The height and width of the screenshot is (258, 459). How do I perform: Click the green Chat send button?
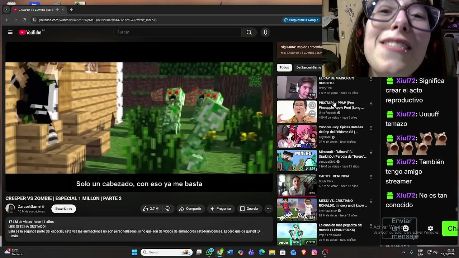pyautogui.click(x=450, y=228)
